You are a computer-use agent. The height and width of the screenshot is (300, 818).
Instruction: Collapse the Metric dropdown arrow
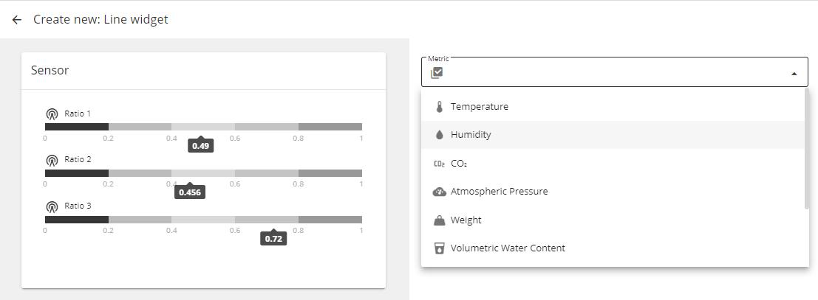point(794,74)
